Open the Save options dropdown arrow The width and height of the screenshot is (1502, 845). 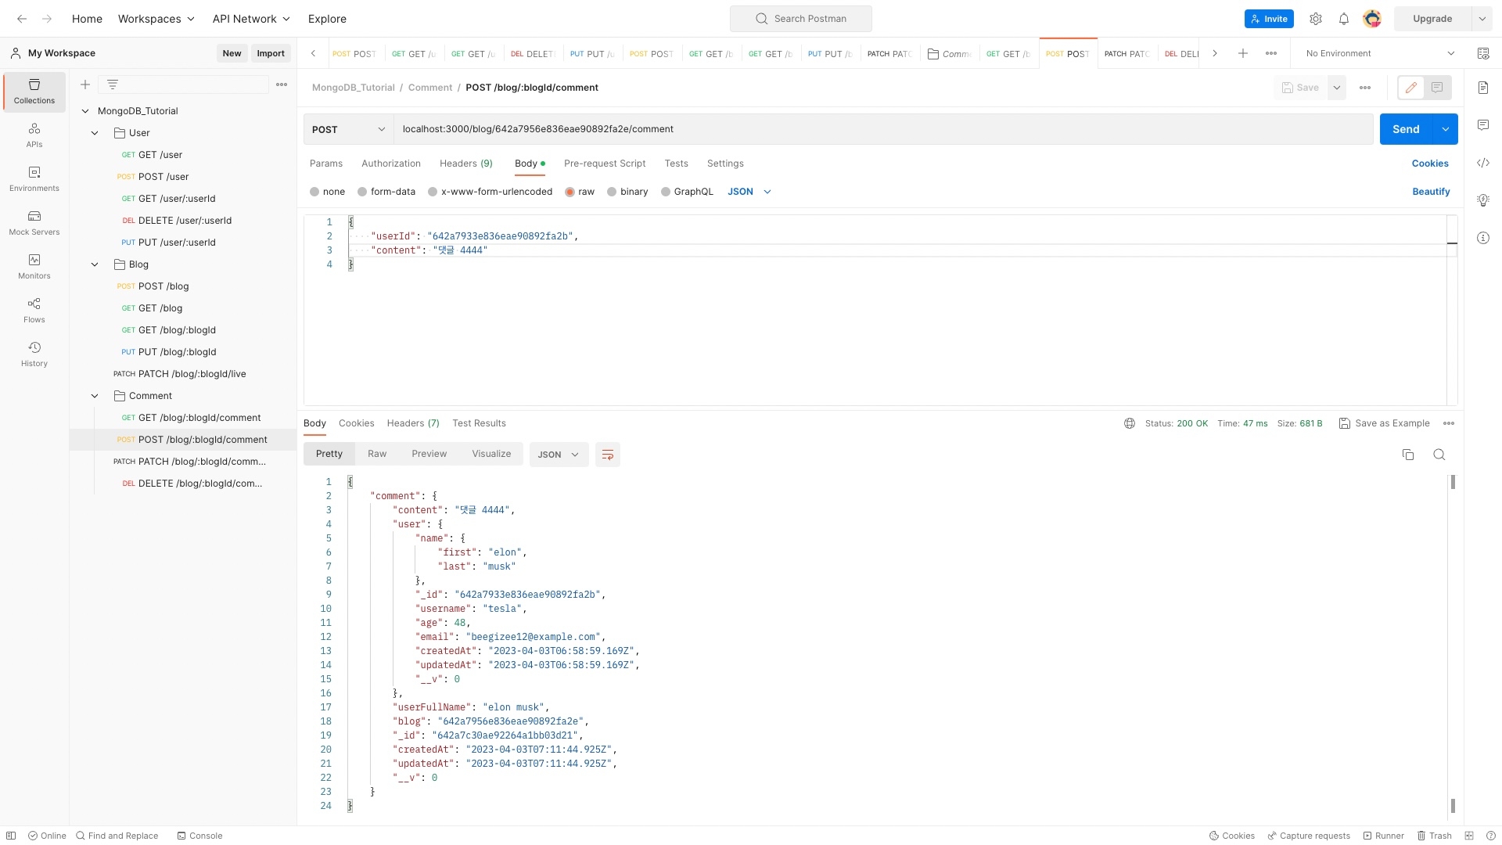pos(1337,88)
